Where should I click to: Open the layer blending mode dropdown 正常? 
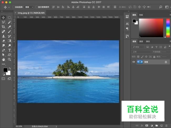tap(142, 52)
